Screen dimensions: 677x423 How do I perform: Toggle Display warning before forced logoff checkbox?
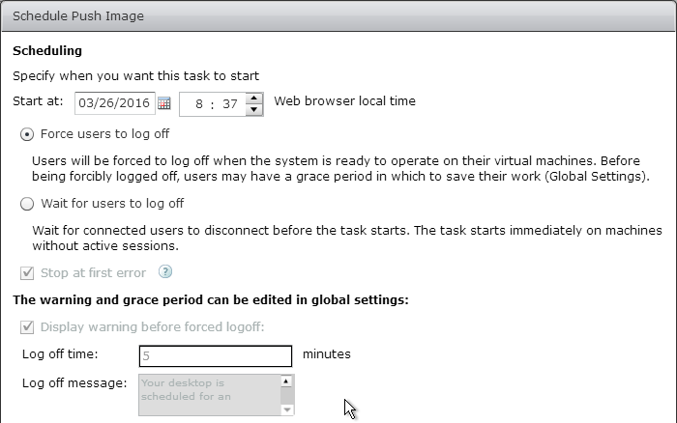(27, 326)
